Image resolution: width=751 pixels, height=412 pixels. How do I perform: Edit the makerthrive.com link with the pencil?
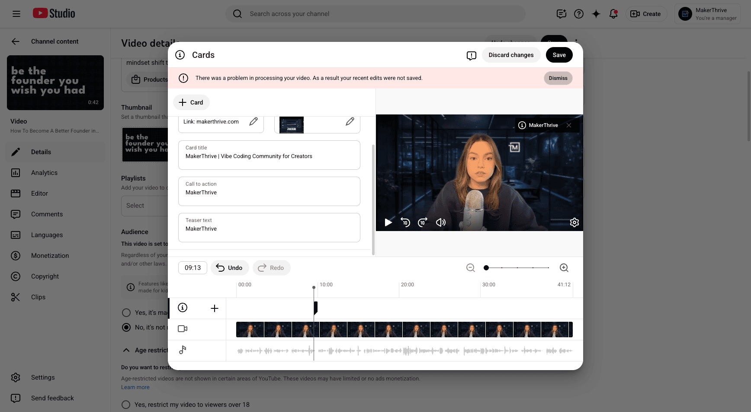[x=254, y=121]
